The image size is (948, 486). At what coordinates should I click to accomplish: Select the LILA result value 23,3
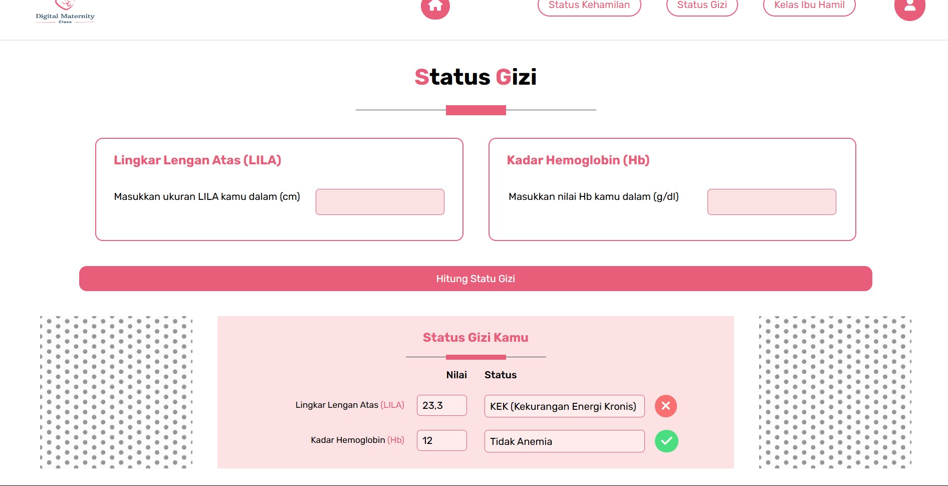click(x=441, y=405)
